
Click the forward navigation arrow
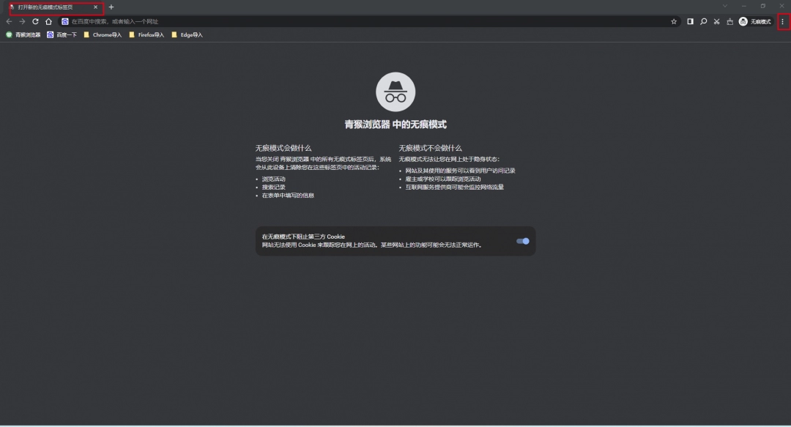pos(22,22)
